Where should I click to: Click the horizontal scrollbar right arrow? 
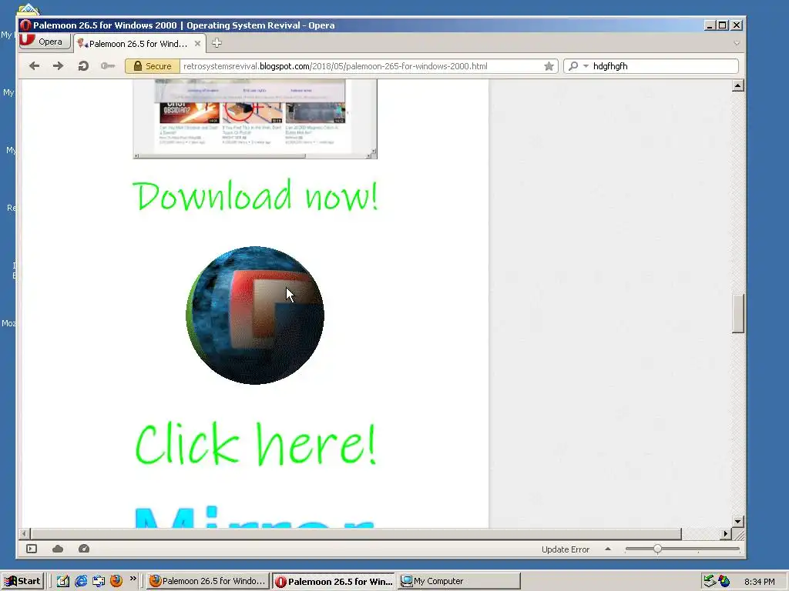click(726, 534)
